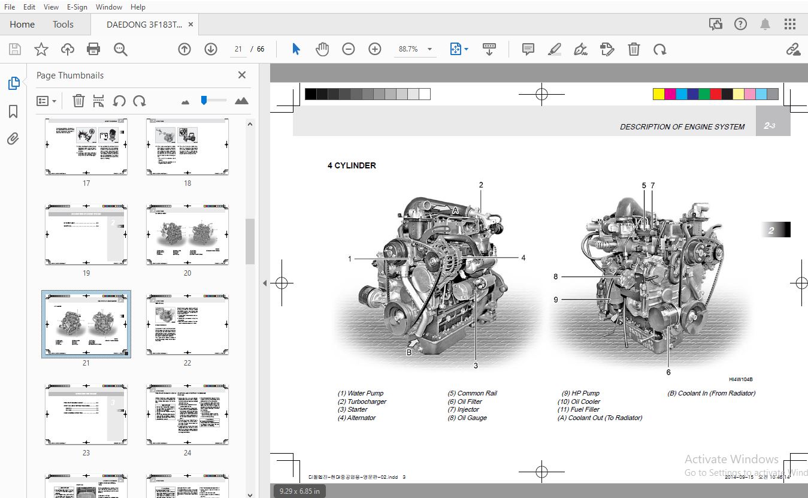808x498 pixels.
Task: Click the print pages icon in thumbnails panel
Action: point(99,101)
